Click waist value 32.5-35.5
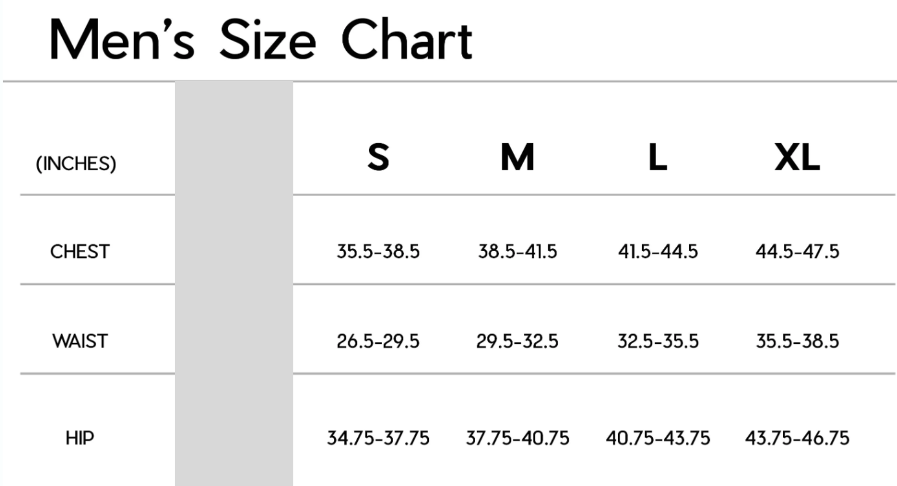 [x=658, y=341]
